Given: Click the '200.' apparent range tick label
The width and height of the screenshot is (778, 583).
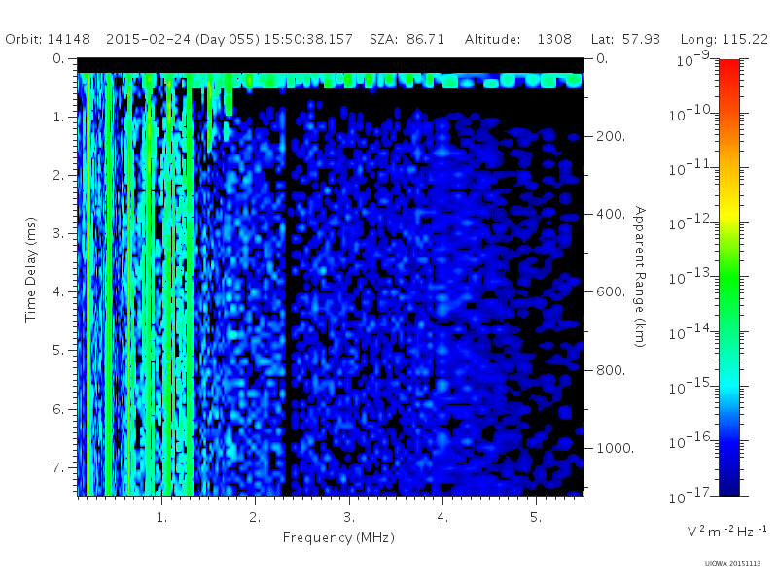Looking at the screenshot, I should pyautogui.click(x=611, y=136).
